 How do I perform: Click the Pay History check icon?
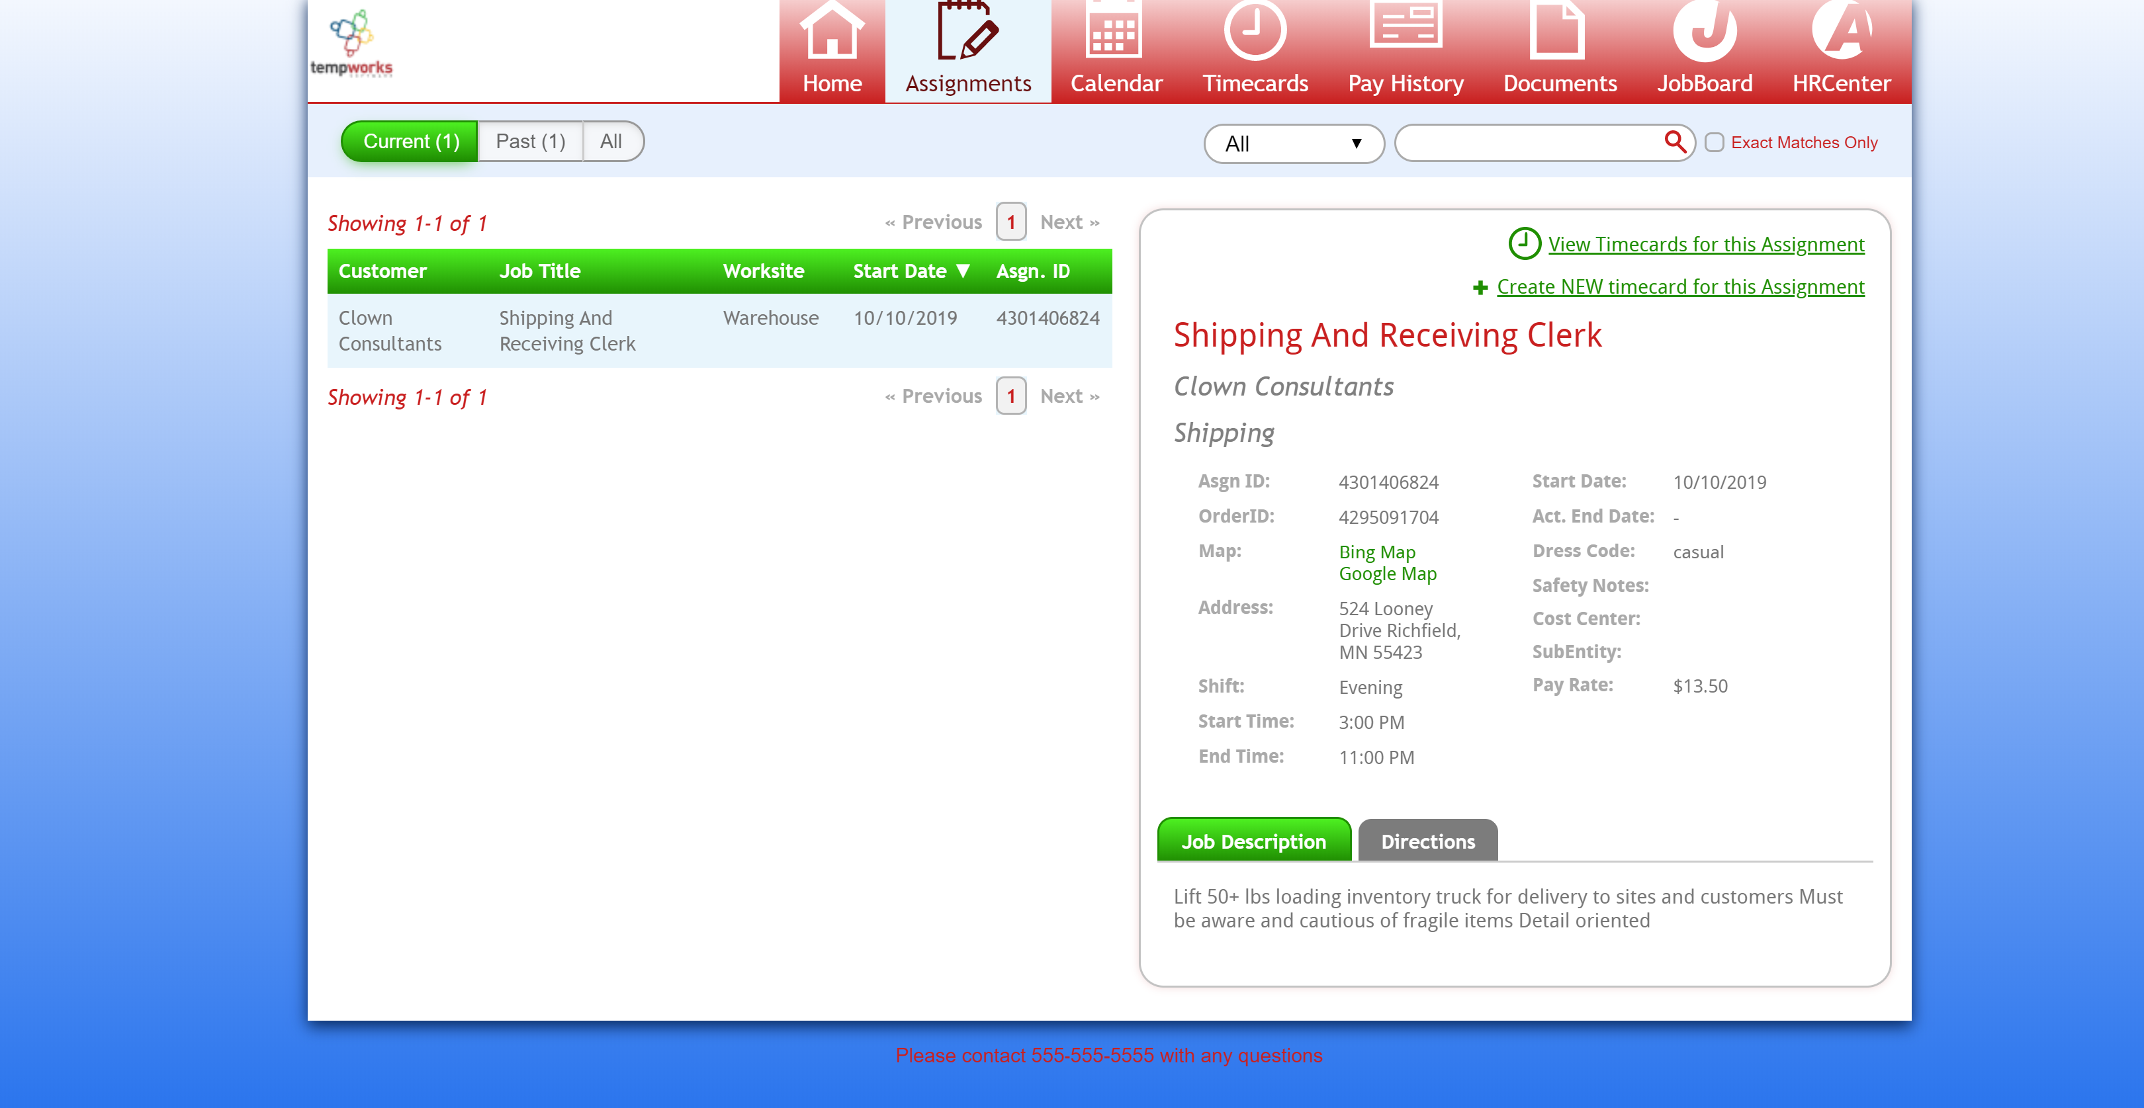point(1405,26)
